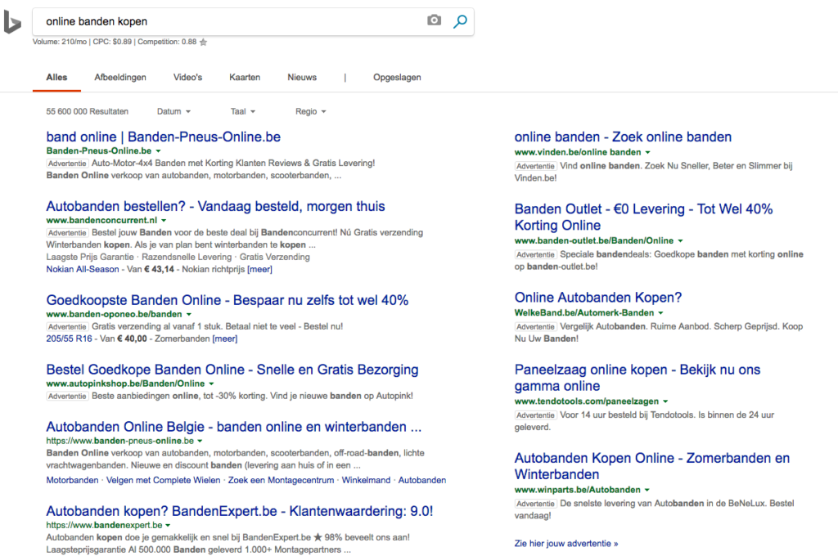Open 'Zoek een Montagecentrum' sitelink
This screenshot has height=556, width=838.
[282, 480]
